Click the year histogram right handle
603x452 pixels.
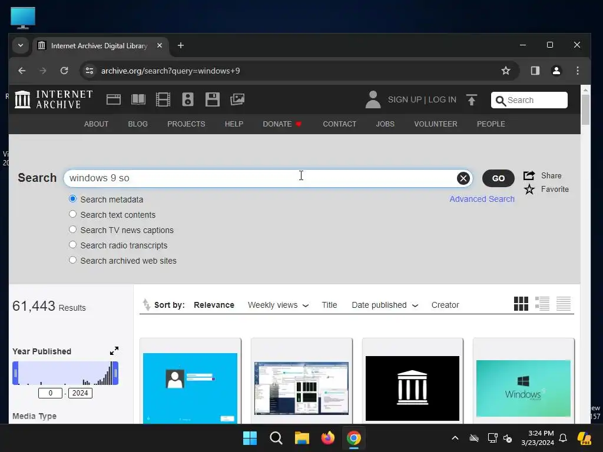pos(116,373)
